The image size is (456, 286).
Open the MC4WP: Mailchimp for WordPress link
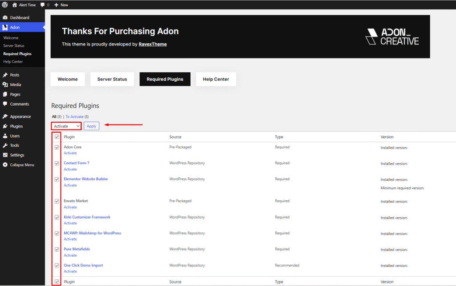[x=93, y=233]
